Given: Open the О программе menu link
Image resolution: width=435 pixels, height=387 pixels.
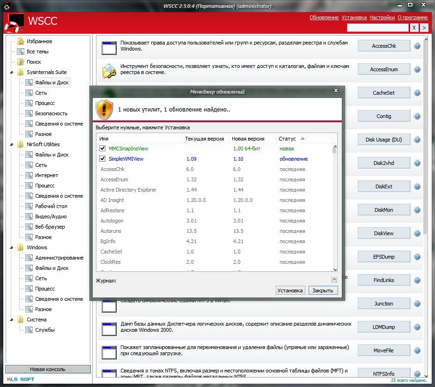Looking at the screenshot, I should coord(413,17).
